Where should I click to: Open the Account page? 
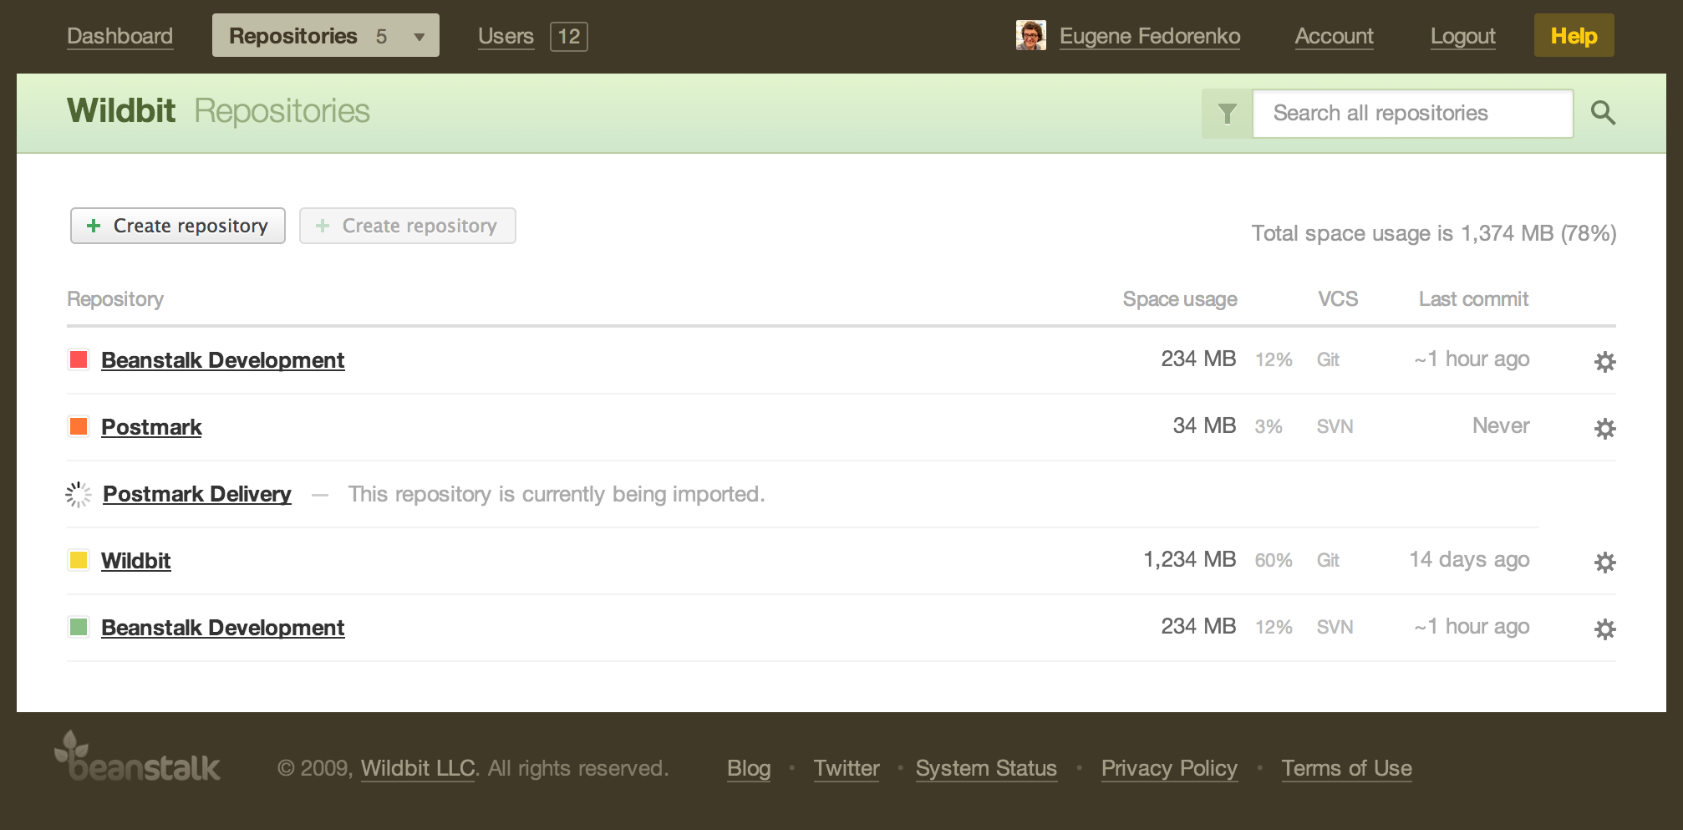click(1334, 36)
